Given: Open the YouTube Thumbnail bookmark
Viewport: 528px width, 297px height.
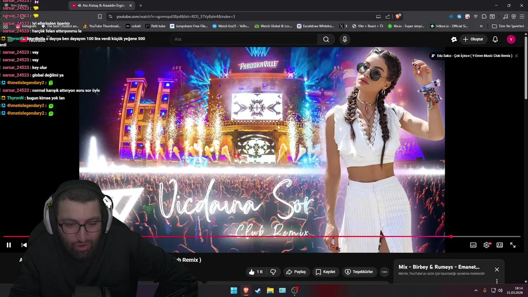Looking at the screenshot, I should point(101,26).
